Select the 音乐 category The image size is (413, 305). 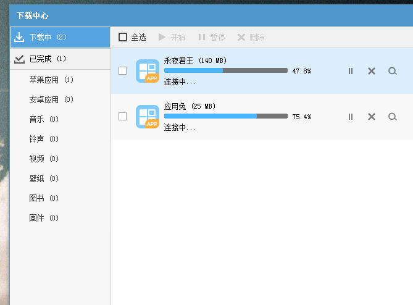[44, 119]
